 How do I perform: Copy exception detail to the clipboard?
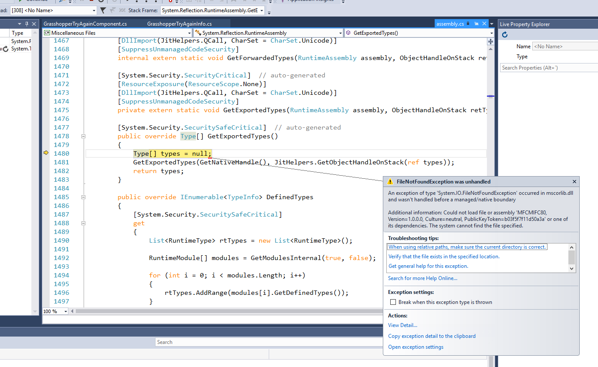[432, 336]
